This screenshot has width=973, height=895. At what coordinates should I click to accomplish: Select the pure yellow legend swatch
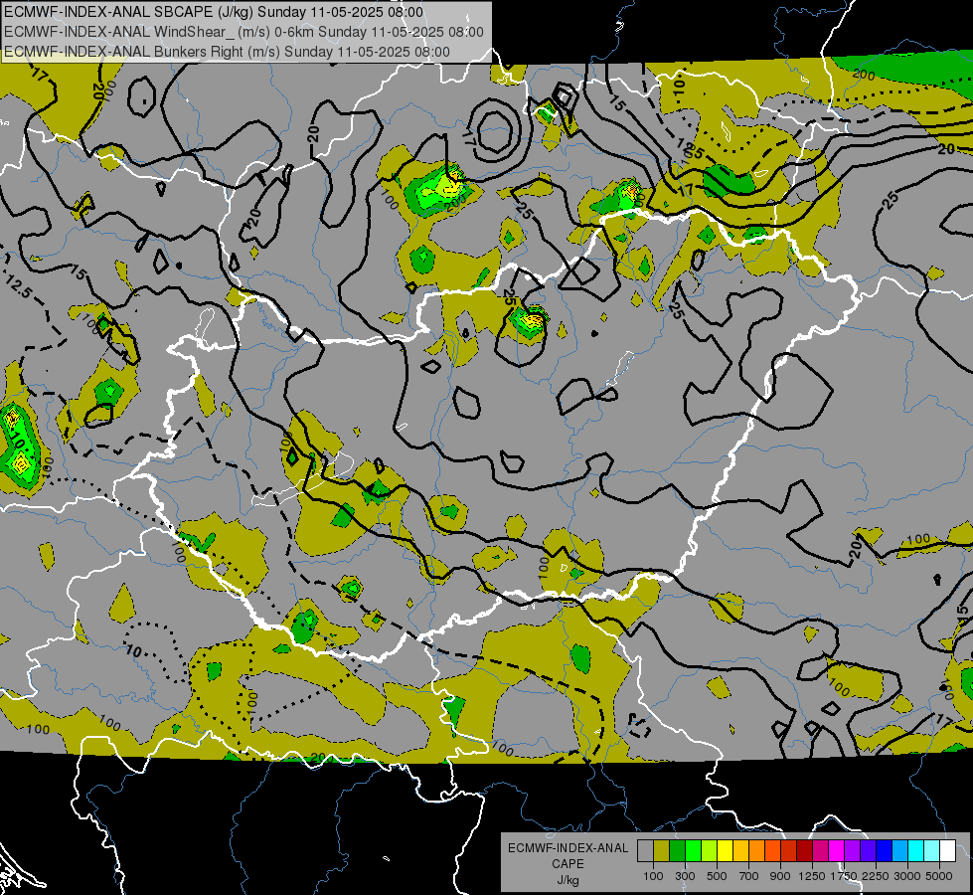point(725,851)
